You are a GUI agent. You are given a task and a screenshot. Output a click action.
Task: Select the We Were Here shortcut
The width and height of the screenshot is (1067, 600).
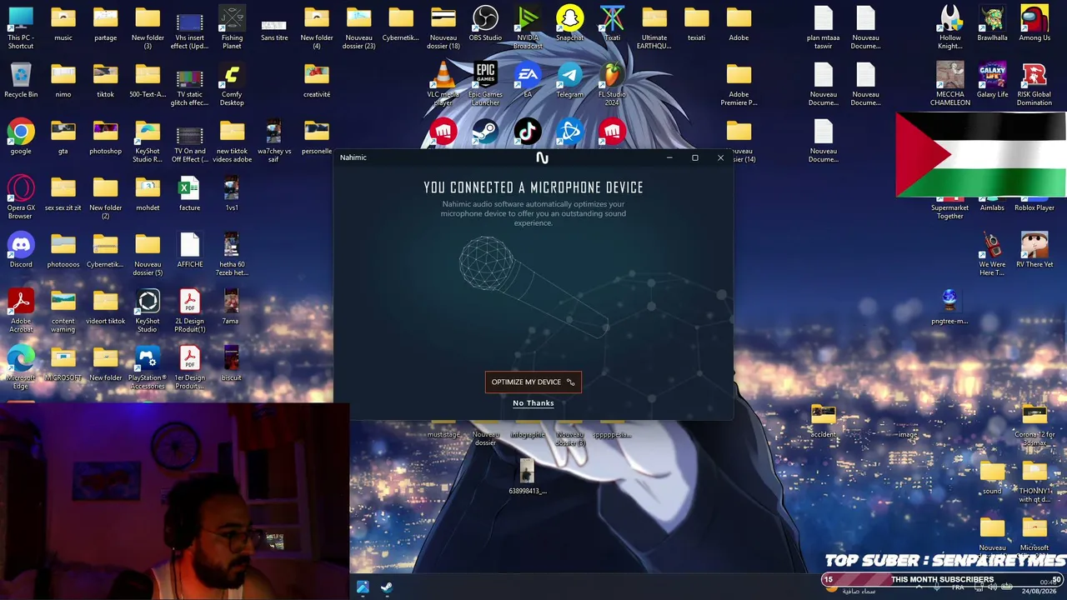point(992,253)
